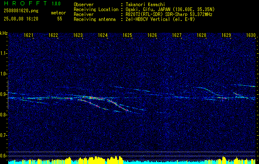The width and height of the screenshot is (259, 164).
Task: Click the 1.1 frequency axis label
Action: pyautogui.click(x=3, y=53)
